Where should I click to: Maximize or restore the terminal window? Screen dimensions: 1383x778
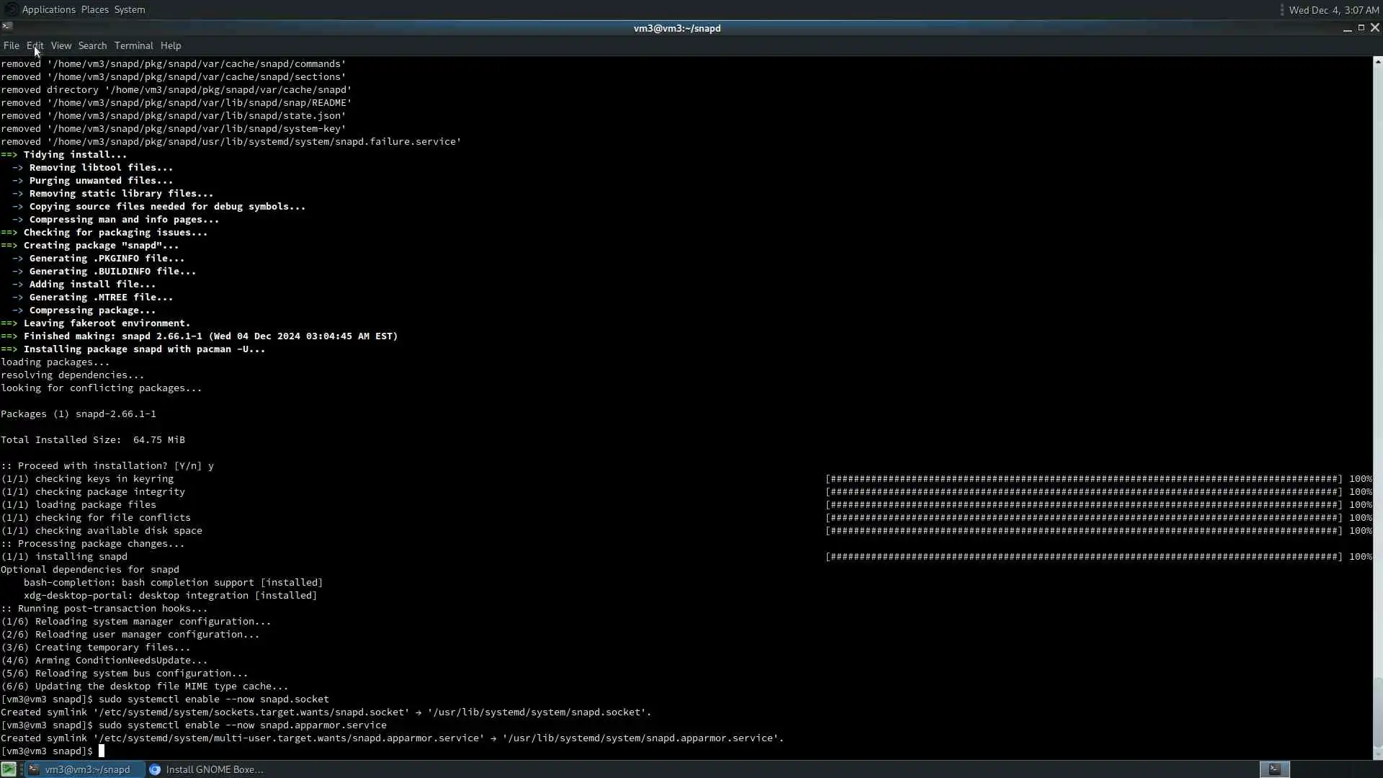(x=1361, y=27)
